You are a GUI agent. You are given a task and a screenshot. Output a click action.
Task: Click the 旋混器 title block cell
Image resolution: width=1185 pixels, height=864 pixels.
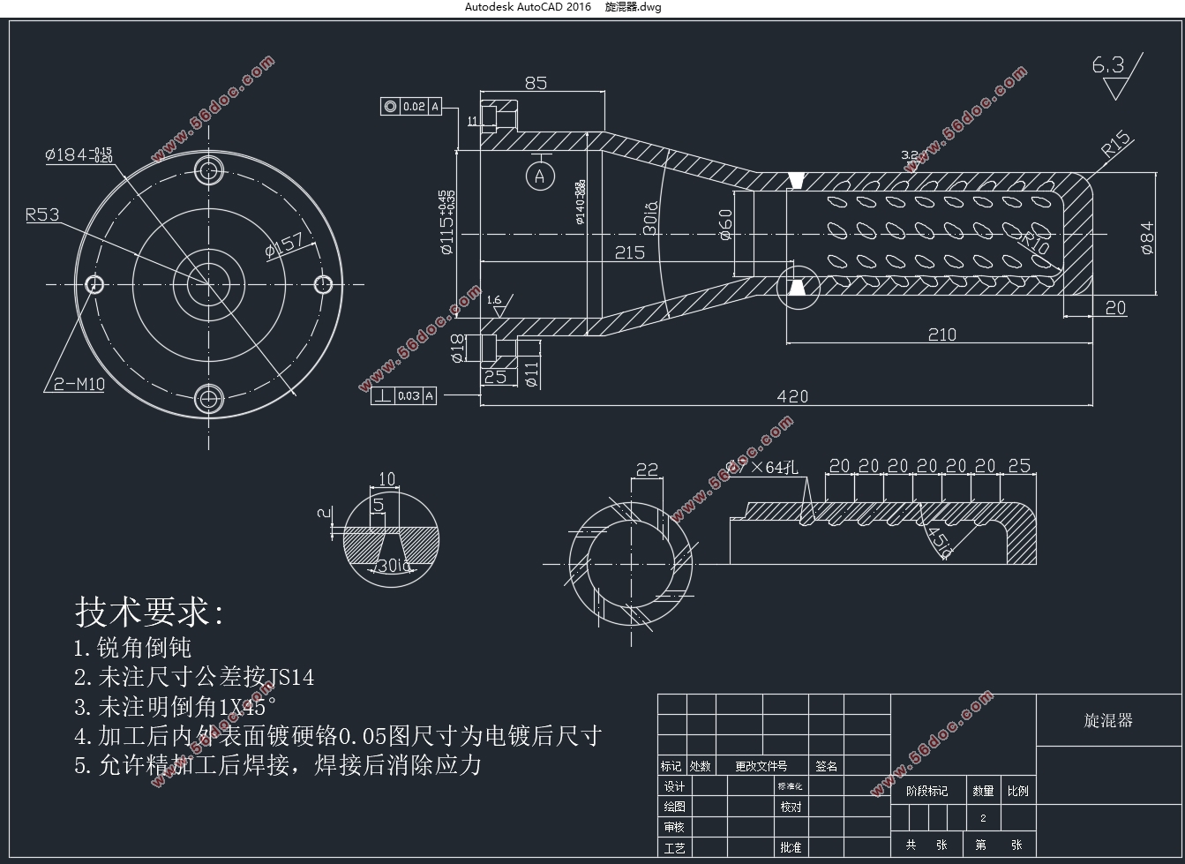pyautogui.click(x=1107, y=720)
